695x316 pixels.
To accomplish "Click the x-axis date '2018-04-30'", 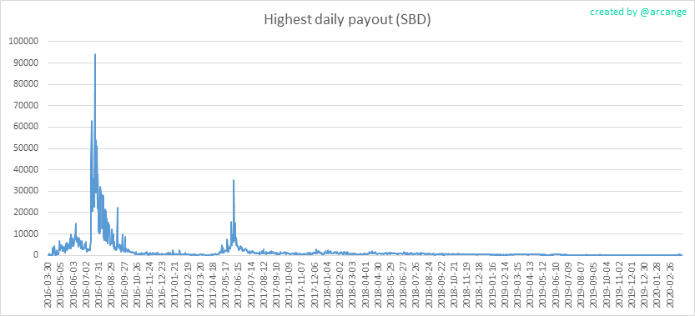I will pyautogui.click(x=378, y=284).
